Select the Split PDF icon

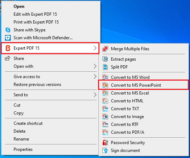coord(105,67)
